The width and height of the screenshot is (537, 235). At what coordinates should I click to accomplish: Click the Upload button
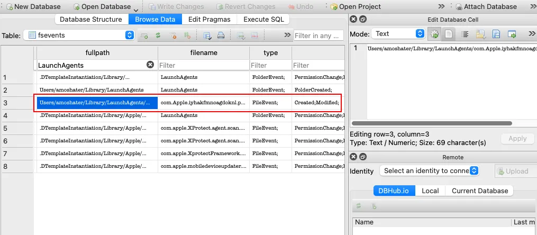click(x=516, y=171)
